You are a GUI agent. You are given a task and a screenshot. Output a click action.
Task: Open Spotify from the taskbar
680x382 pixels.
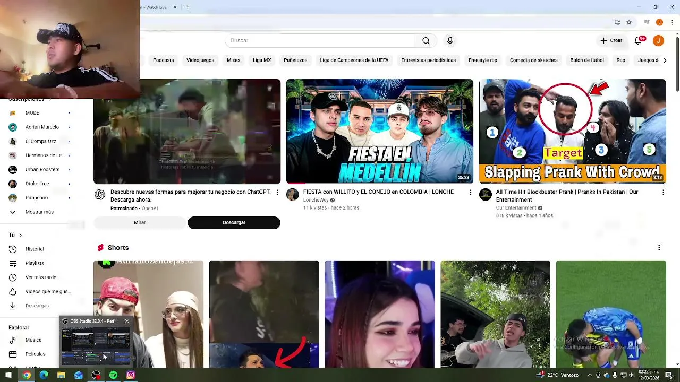coord(113,375)
